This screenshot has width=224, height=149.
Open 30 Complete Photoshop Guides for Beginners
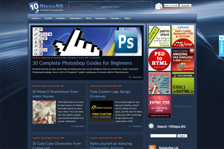click(82, 63)
